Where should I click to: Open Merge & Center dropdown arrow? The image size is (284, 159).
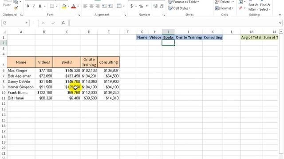[124, 6]
